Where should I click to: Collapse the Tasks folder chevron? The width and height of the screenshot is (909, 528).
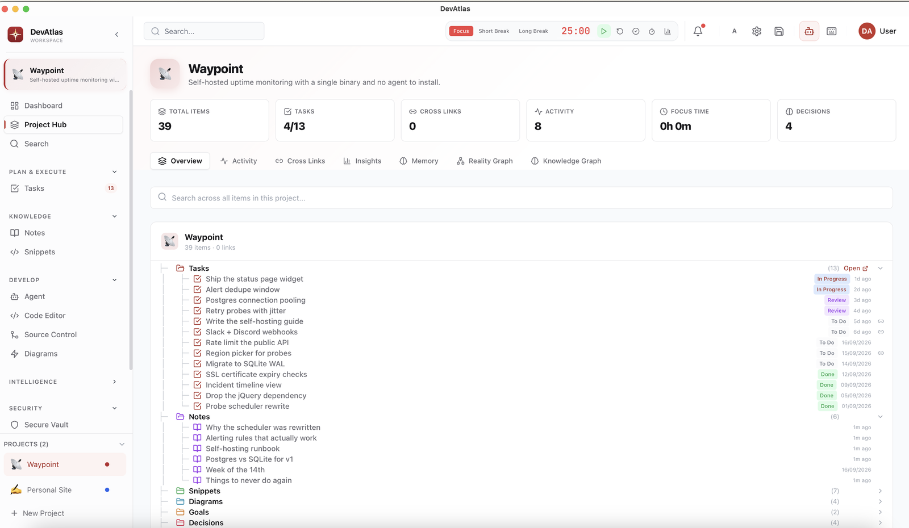880,269
